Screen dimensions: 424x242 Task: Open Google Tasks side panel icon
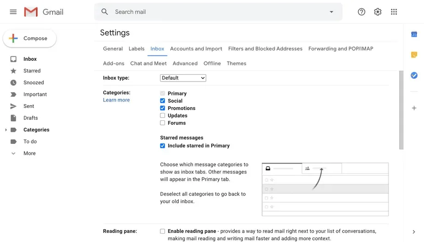coord(414,76)
